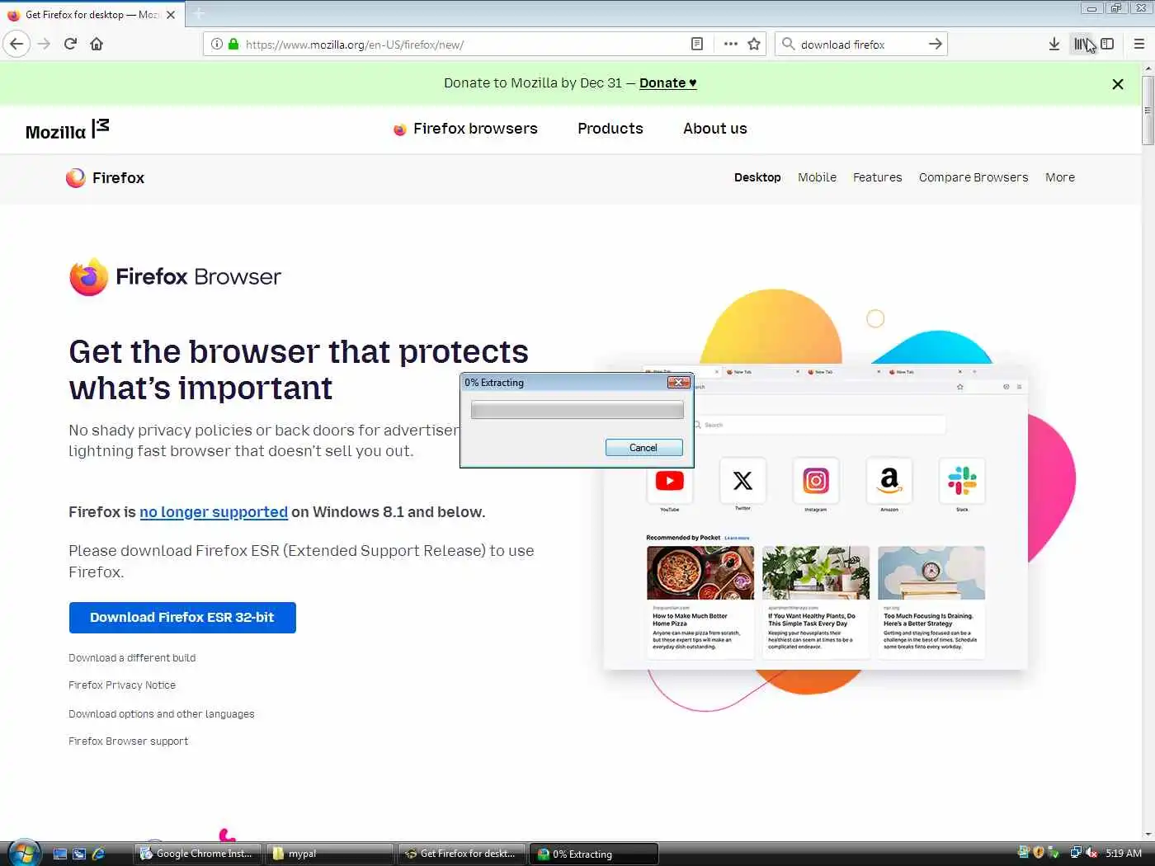Click the search magnifier icon
The height and width of the screenshot is (866, 1155).
(789, 44)
